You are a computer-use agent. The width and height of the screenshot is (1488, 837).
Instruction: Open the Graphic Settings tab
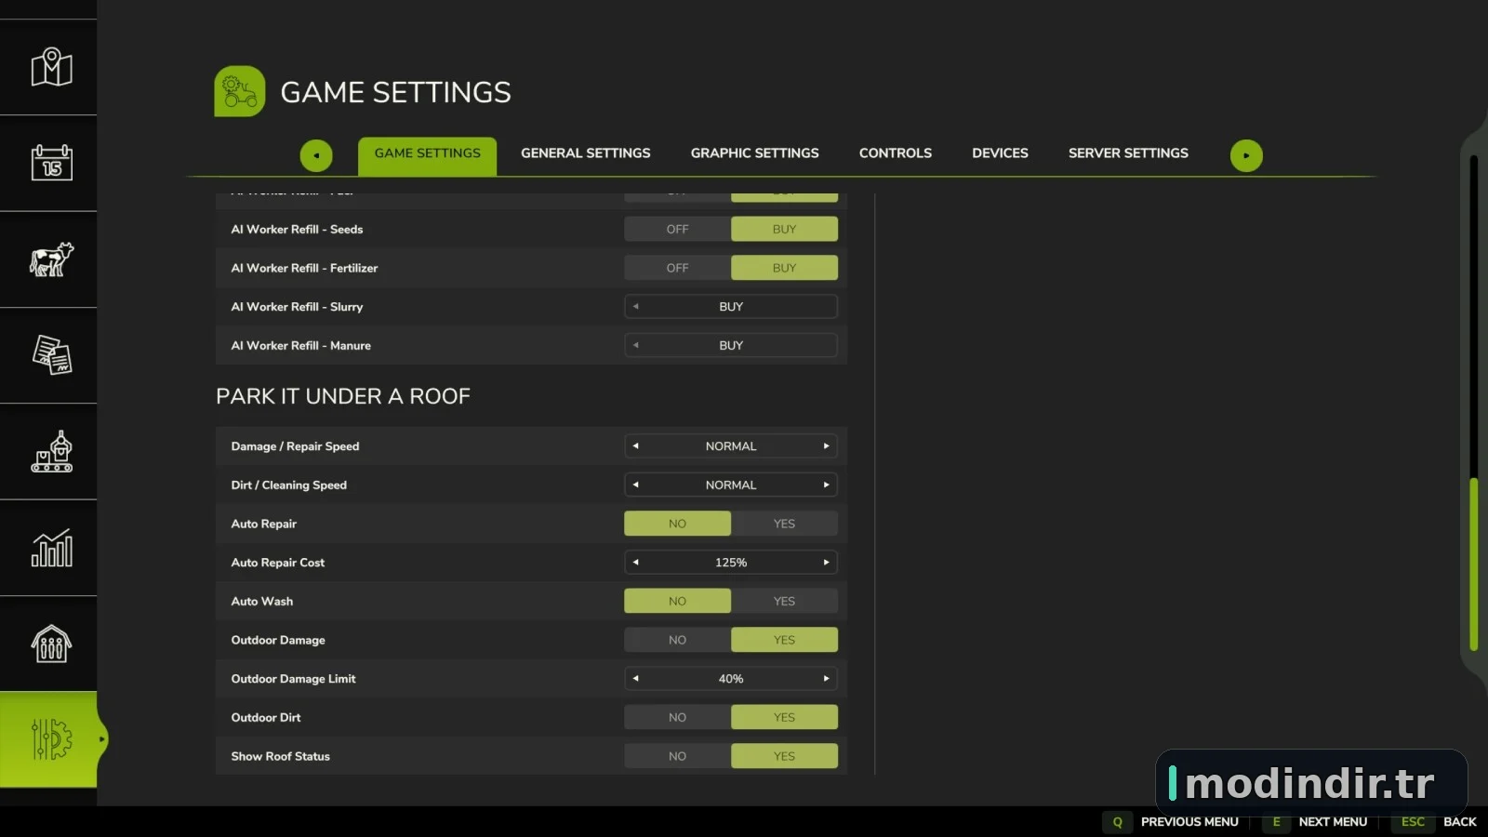(754, 153)
